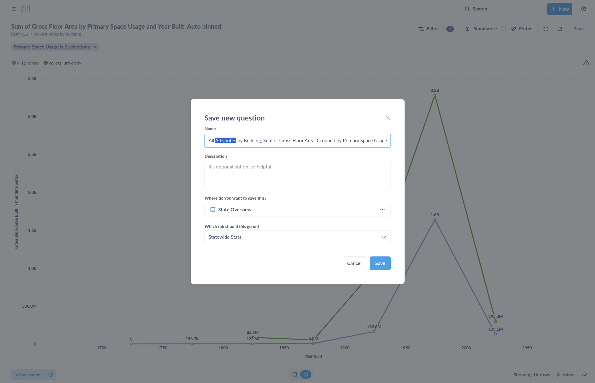Click the Metabase logo home icon
This screenshot has height=383, width=595.
point(26,9)
